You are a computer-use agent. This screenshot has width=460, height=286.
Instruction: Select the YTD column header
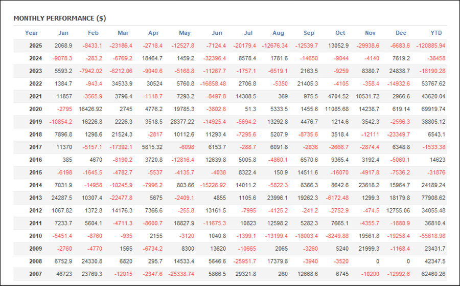coord(436,33)
